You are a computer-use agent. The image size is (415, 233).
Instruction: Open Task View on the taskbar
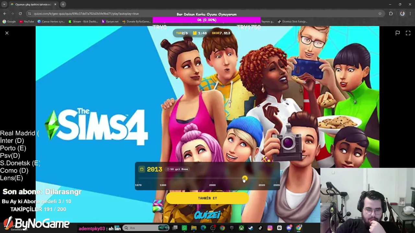tap(175, 228)
